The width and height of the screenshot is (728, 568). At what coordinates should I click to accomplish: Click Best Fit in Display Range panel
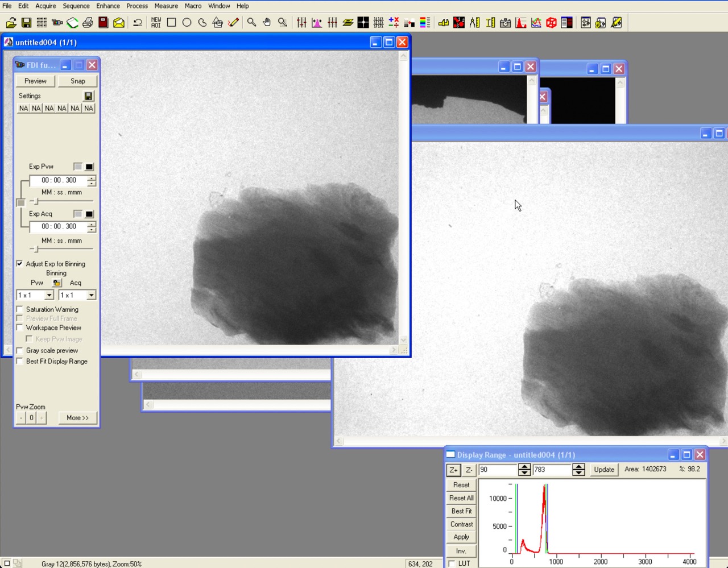pyautogui.click(x=461, y=511)
